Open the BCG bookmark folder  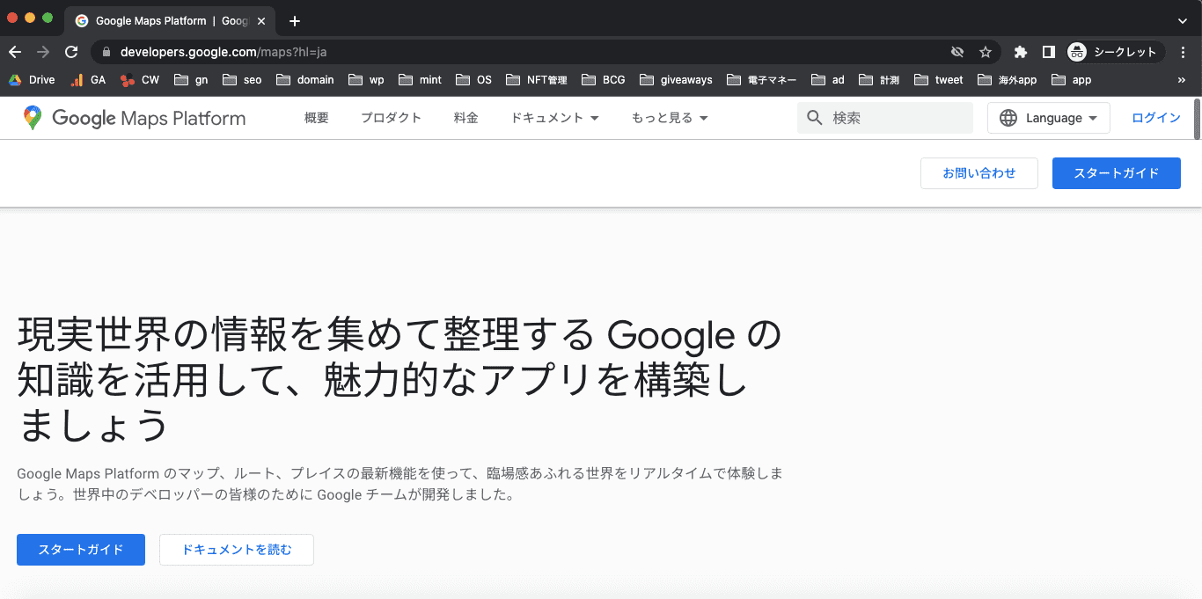pos(604,80)
